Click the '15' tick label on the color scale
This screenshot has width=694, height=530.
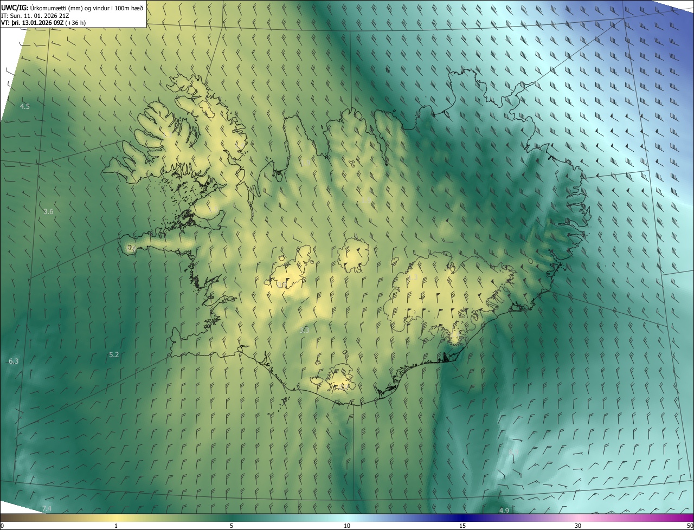462,526
